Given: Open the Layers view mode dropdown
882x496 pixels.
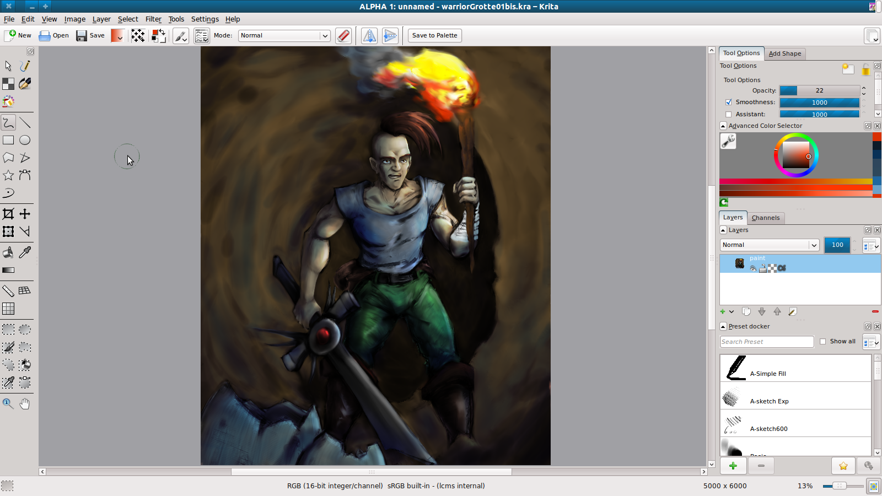Looking at the screenshot, I should pos(871,246).
